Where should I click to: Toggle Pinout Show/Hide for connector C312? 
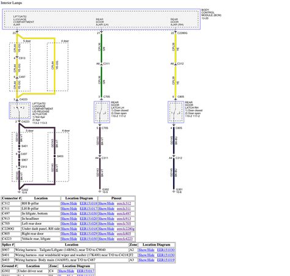click(x=106, y=203)
